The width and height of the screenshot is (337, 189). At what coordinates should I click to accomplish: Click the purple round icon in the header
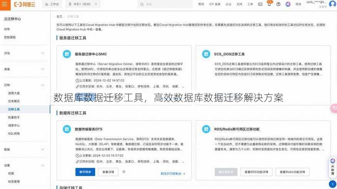288,4
